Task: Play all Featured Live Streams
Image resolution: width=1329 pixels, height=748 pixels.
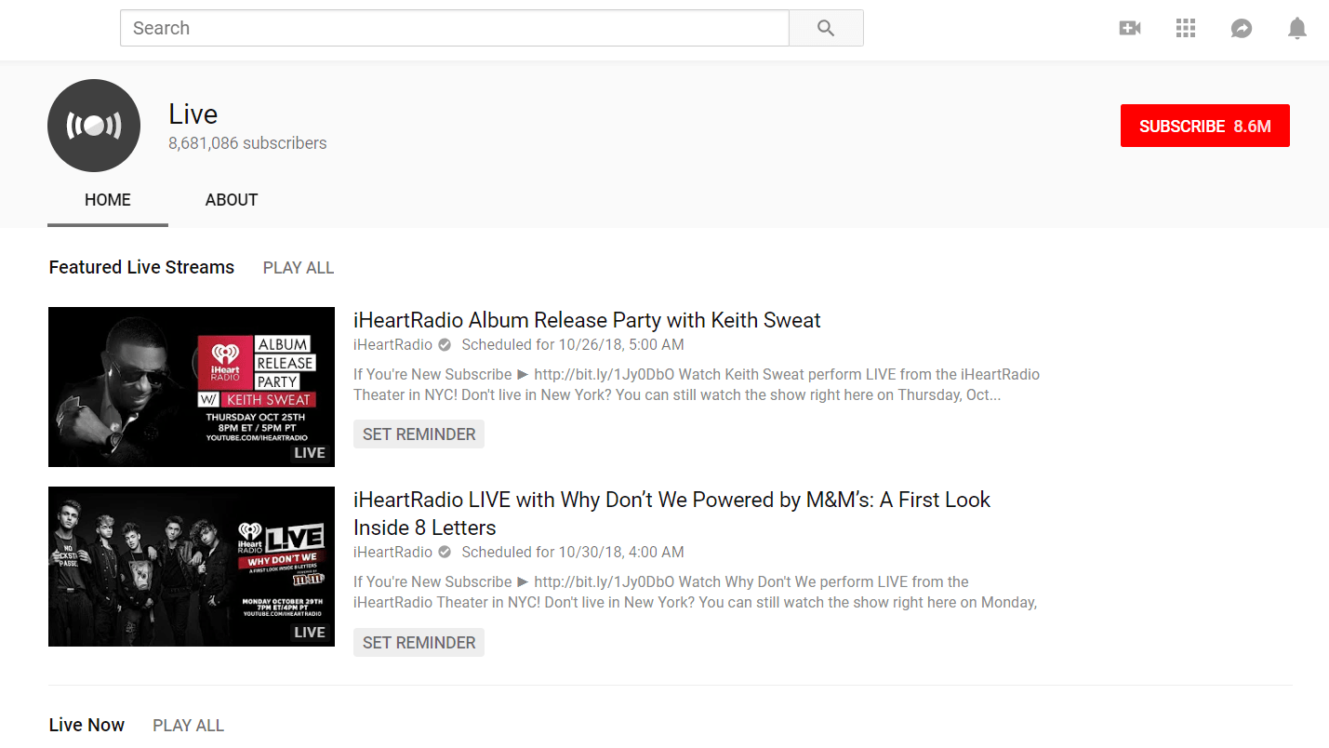Action: (299, 268)
